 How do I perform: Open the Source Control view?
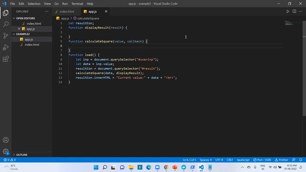pos(6,36)
